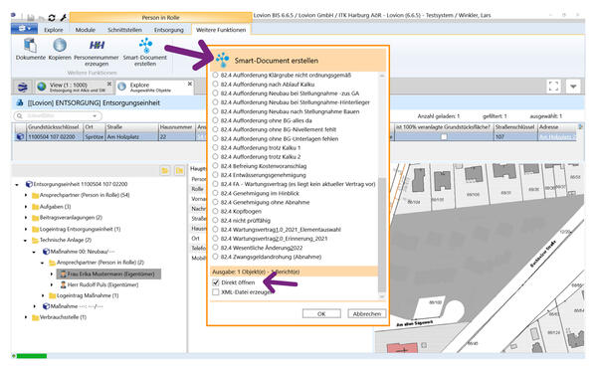Enable XML-Datei erzeugen checkbox
The height and width of the screenshot is (370, 597).
[216, 292]
